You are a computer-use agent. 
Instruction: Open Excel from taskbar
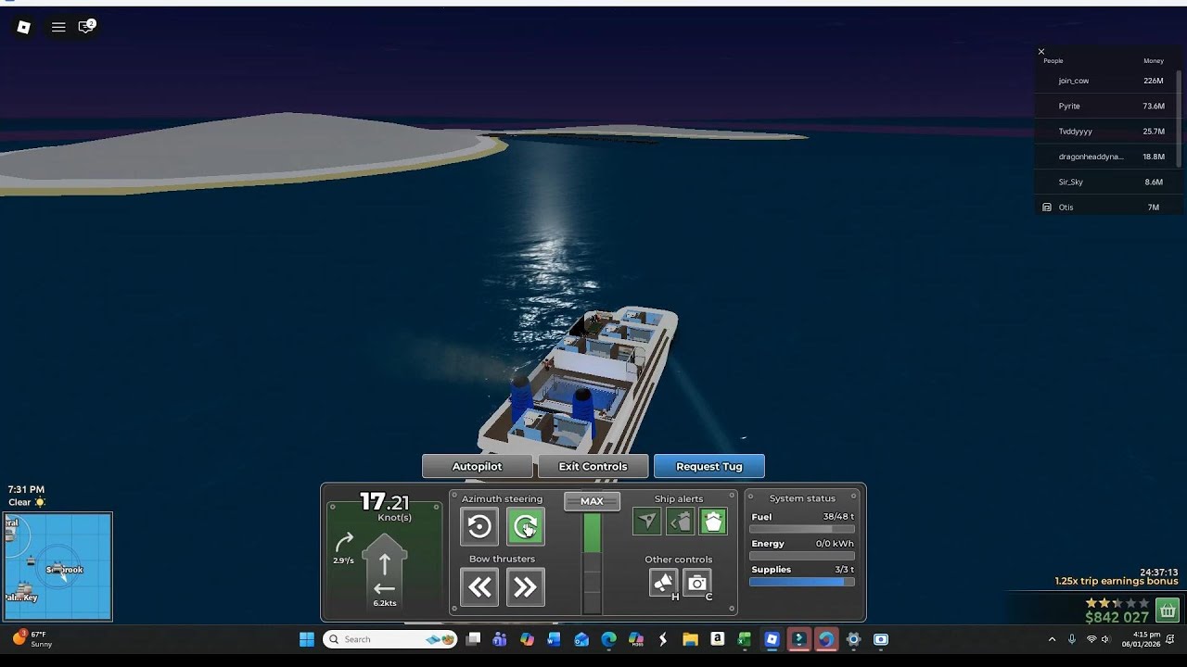(744, 639)
